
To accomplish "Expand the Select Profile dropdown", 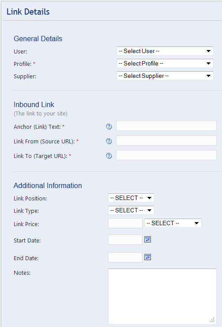I will 165,63.
